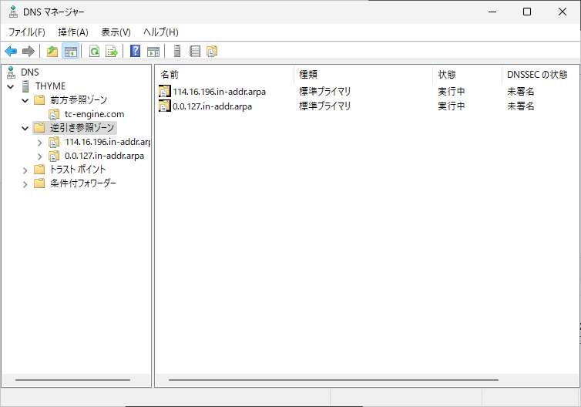Select tc-engine.com zone label
This screenshot has width=581, height=407.
pos(95,114)
